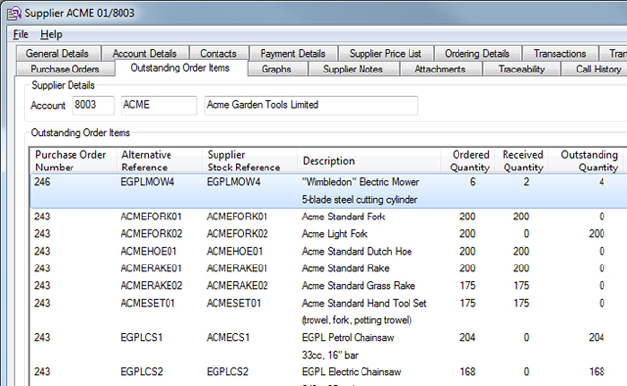Sort by Alternative Reference column header
The width and height of the screenshot is (627, 386).
(159, 161)
